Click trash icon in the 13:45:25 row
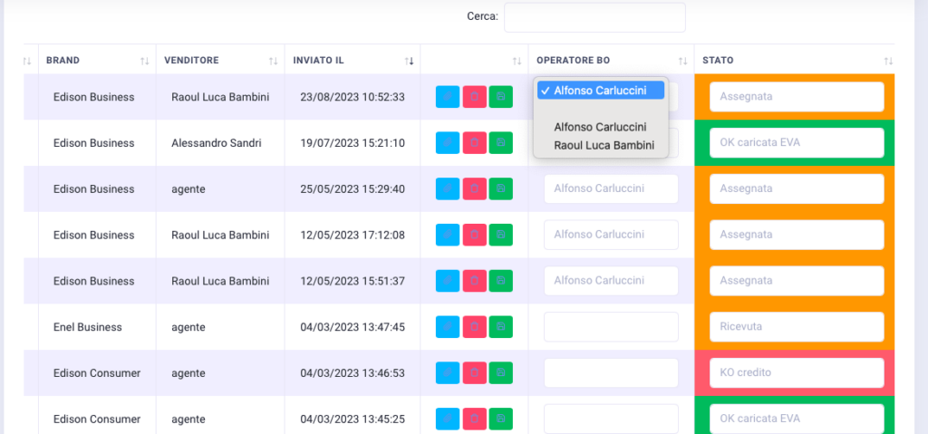The width and height of the screenshot is (928, 434). click(474, 420)
